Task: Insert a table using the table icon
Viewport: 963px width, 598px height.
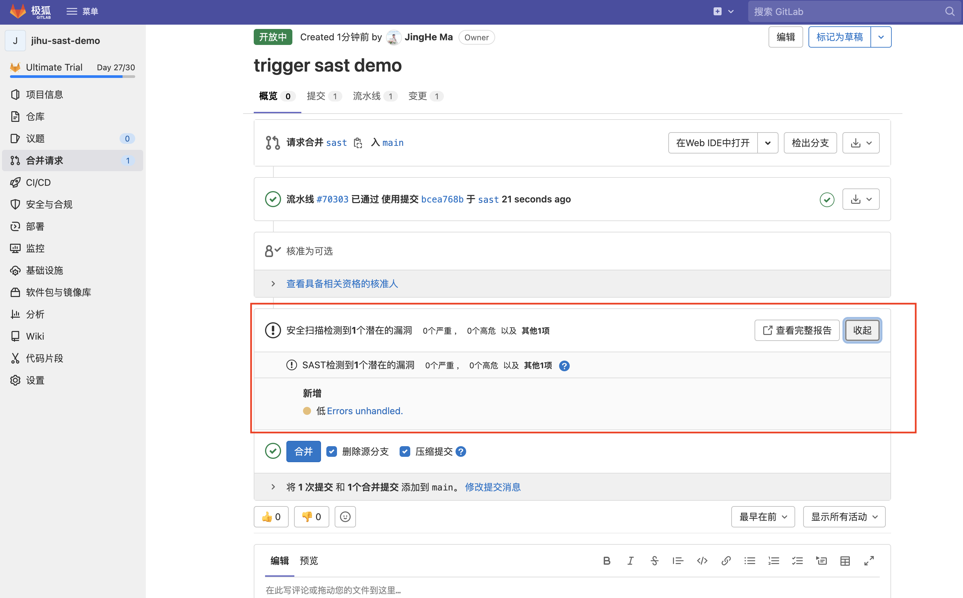Action: click(x=845, y=560)
